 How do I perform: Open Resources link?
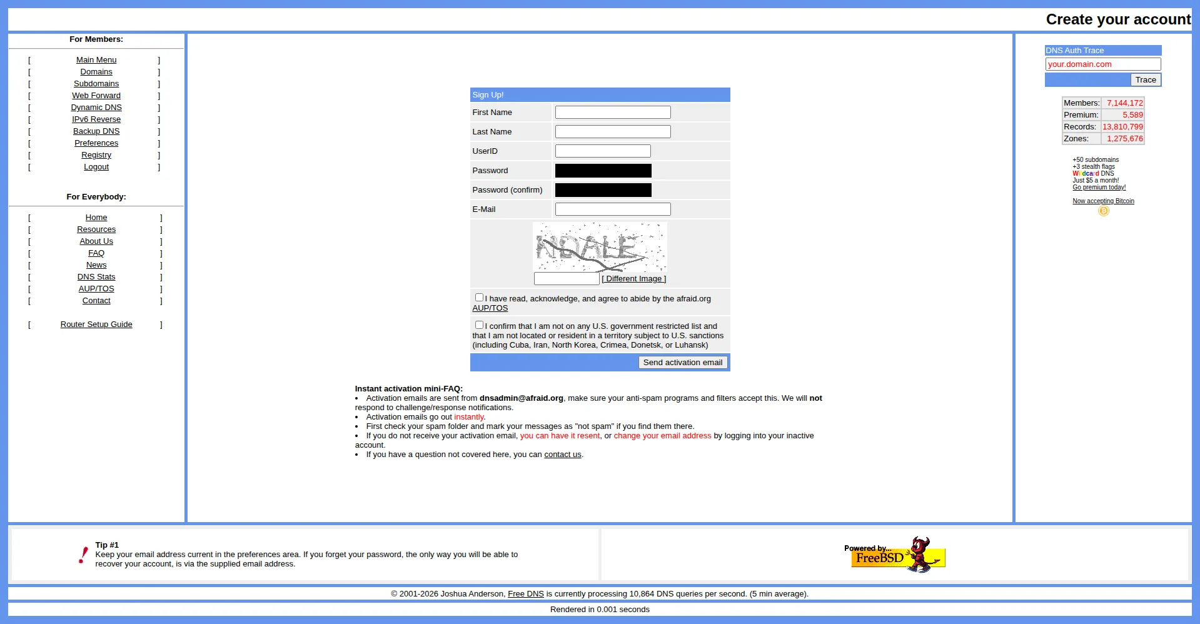[96, 229]
